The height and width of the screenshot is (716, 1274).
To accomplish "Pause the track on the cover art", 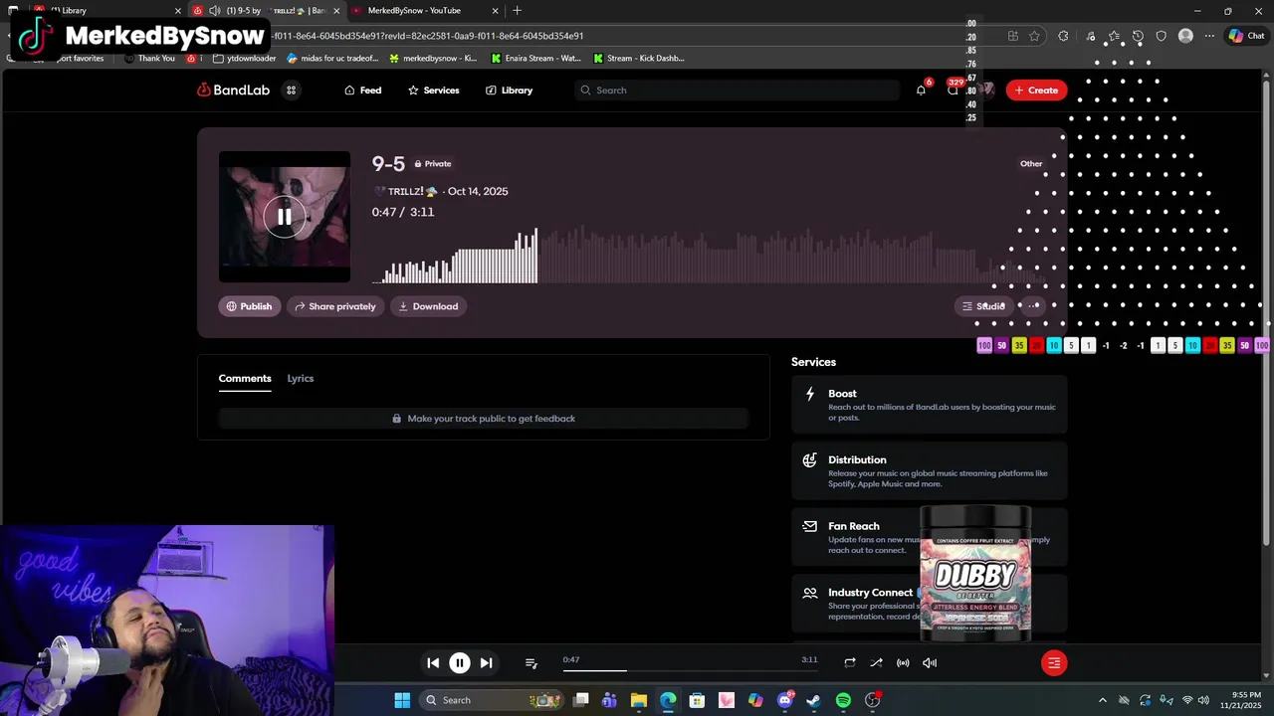I will click(285, 217).
